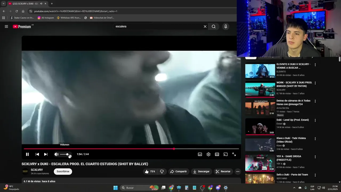The image size is (341, 192).
Task: Go back with the browser back arrow
Action: pyautogui.click(x=4, y=11)
